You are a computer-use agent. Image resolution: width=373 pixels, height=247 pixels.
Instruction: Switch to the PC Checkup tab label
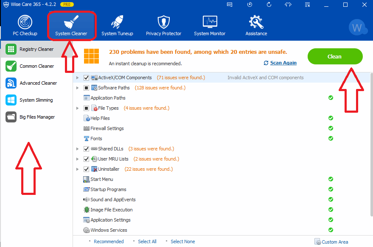25,33
